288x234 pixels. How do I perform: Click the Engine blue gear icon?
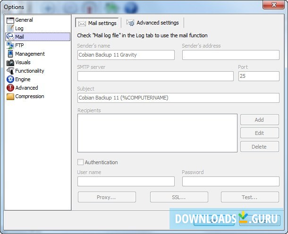pyautogui.click(x=10, y=79)
